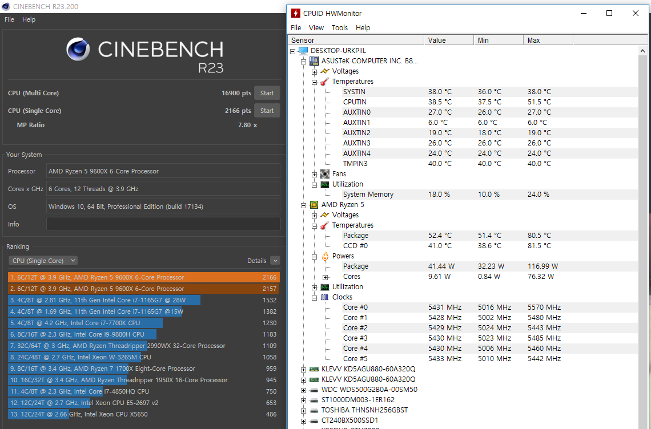Click the Ryzen Temperatures thermometer icon
651x429 pixels.
click(325, 225)
